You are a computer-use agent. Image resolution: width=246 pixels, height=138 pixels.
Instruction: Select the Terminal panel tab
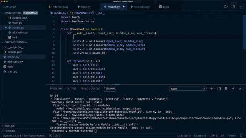(x=110, y=89)
